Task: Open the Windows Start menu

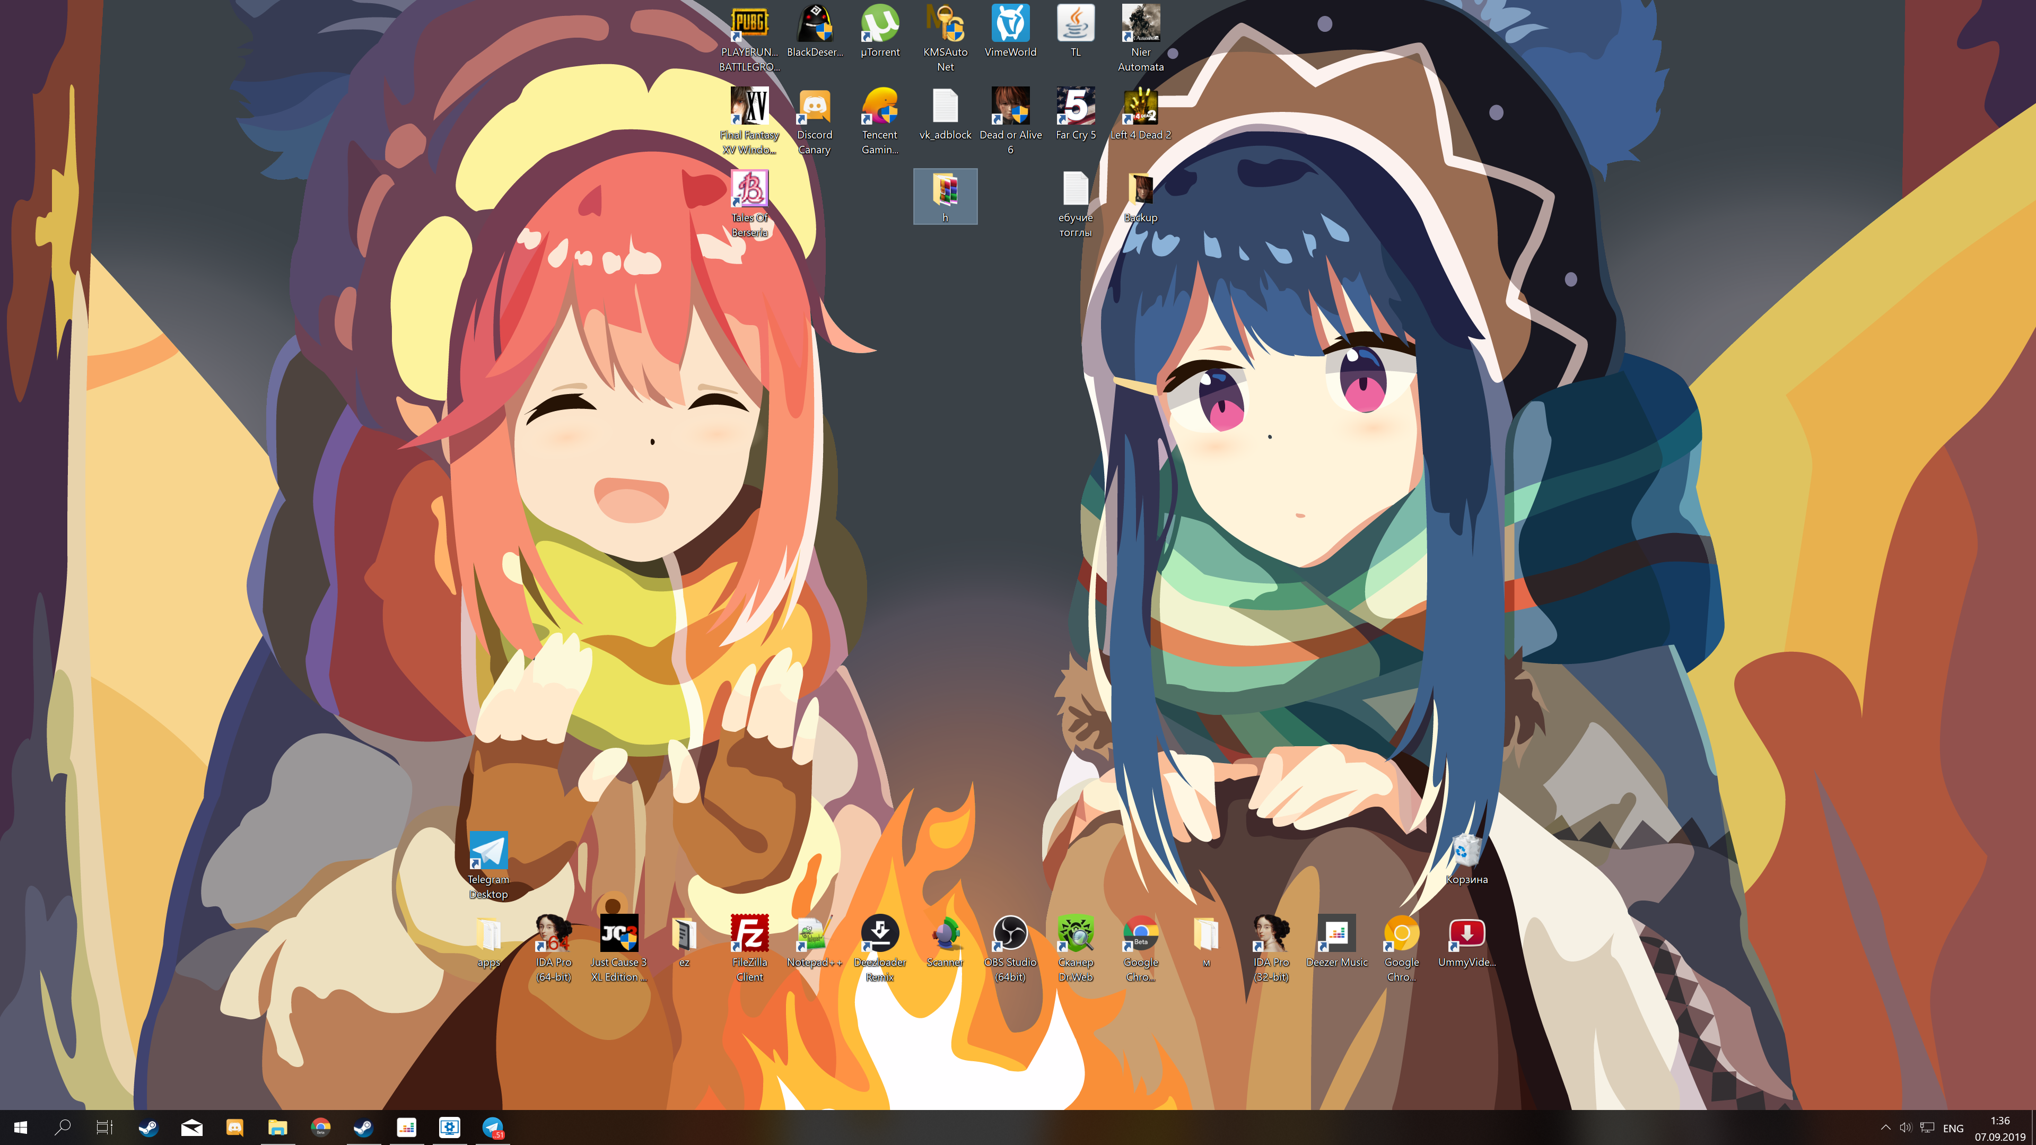Action: (21, 1127)
